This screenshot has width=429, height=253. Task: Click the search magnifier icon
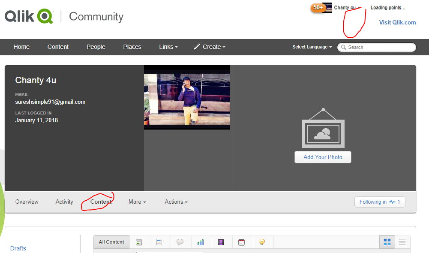click(x=343, y=47)
